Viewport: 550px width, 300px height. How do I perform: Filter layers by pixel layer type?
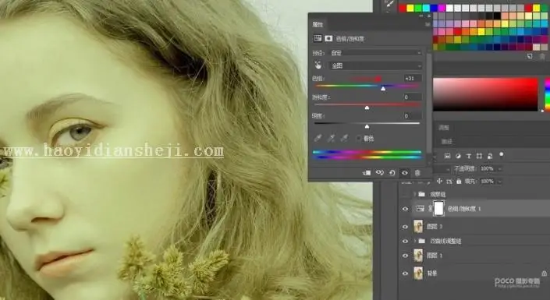point(447,156)
